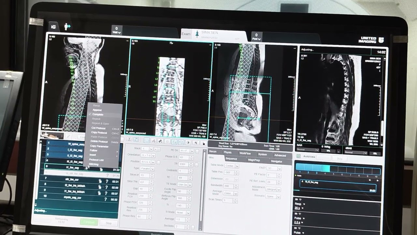Click the contrast adjustment half-circle icon
The height and width of the screenshot is (235, 417).
coord(188,142)
